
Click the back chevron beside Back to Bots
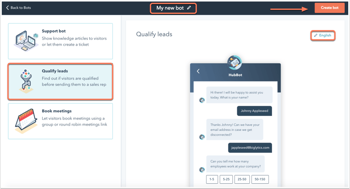point(7,8)
